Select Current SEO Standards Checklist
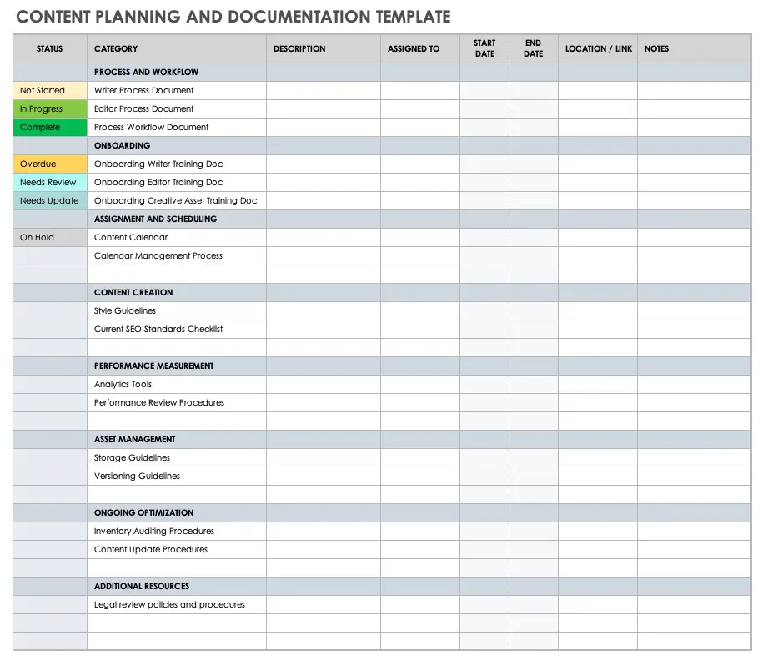Image resolution: width=768 pixels, height=671 pixels. click(177, 330)
